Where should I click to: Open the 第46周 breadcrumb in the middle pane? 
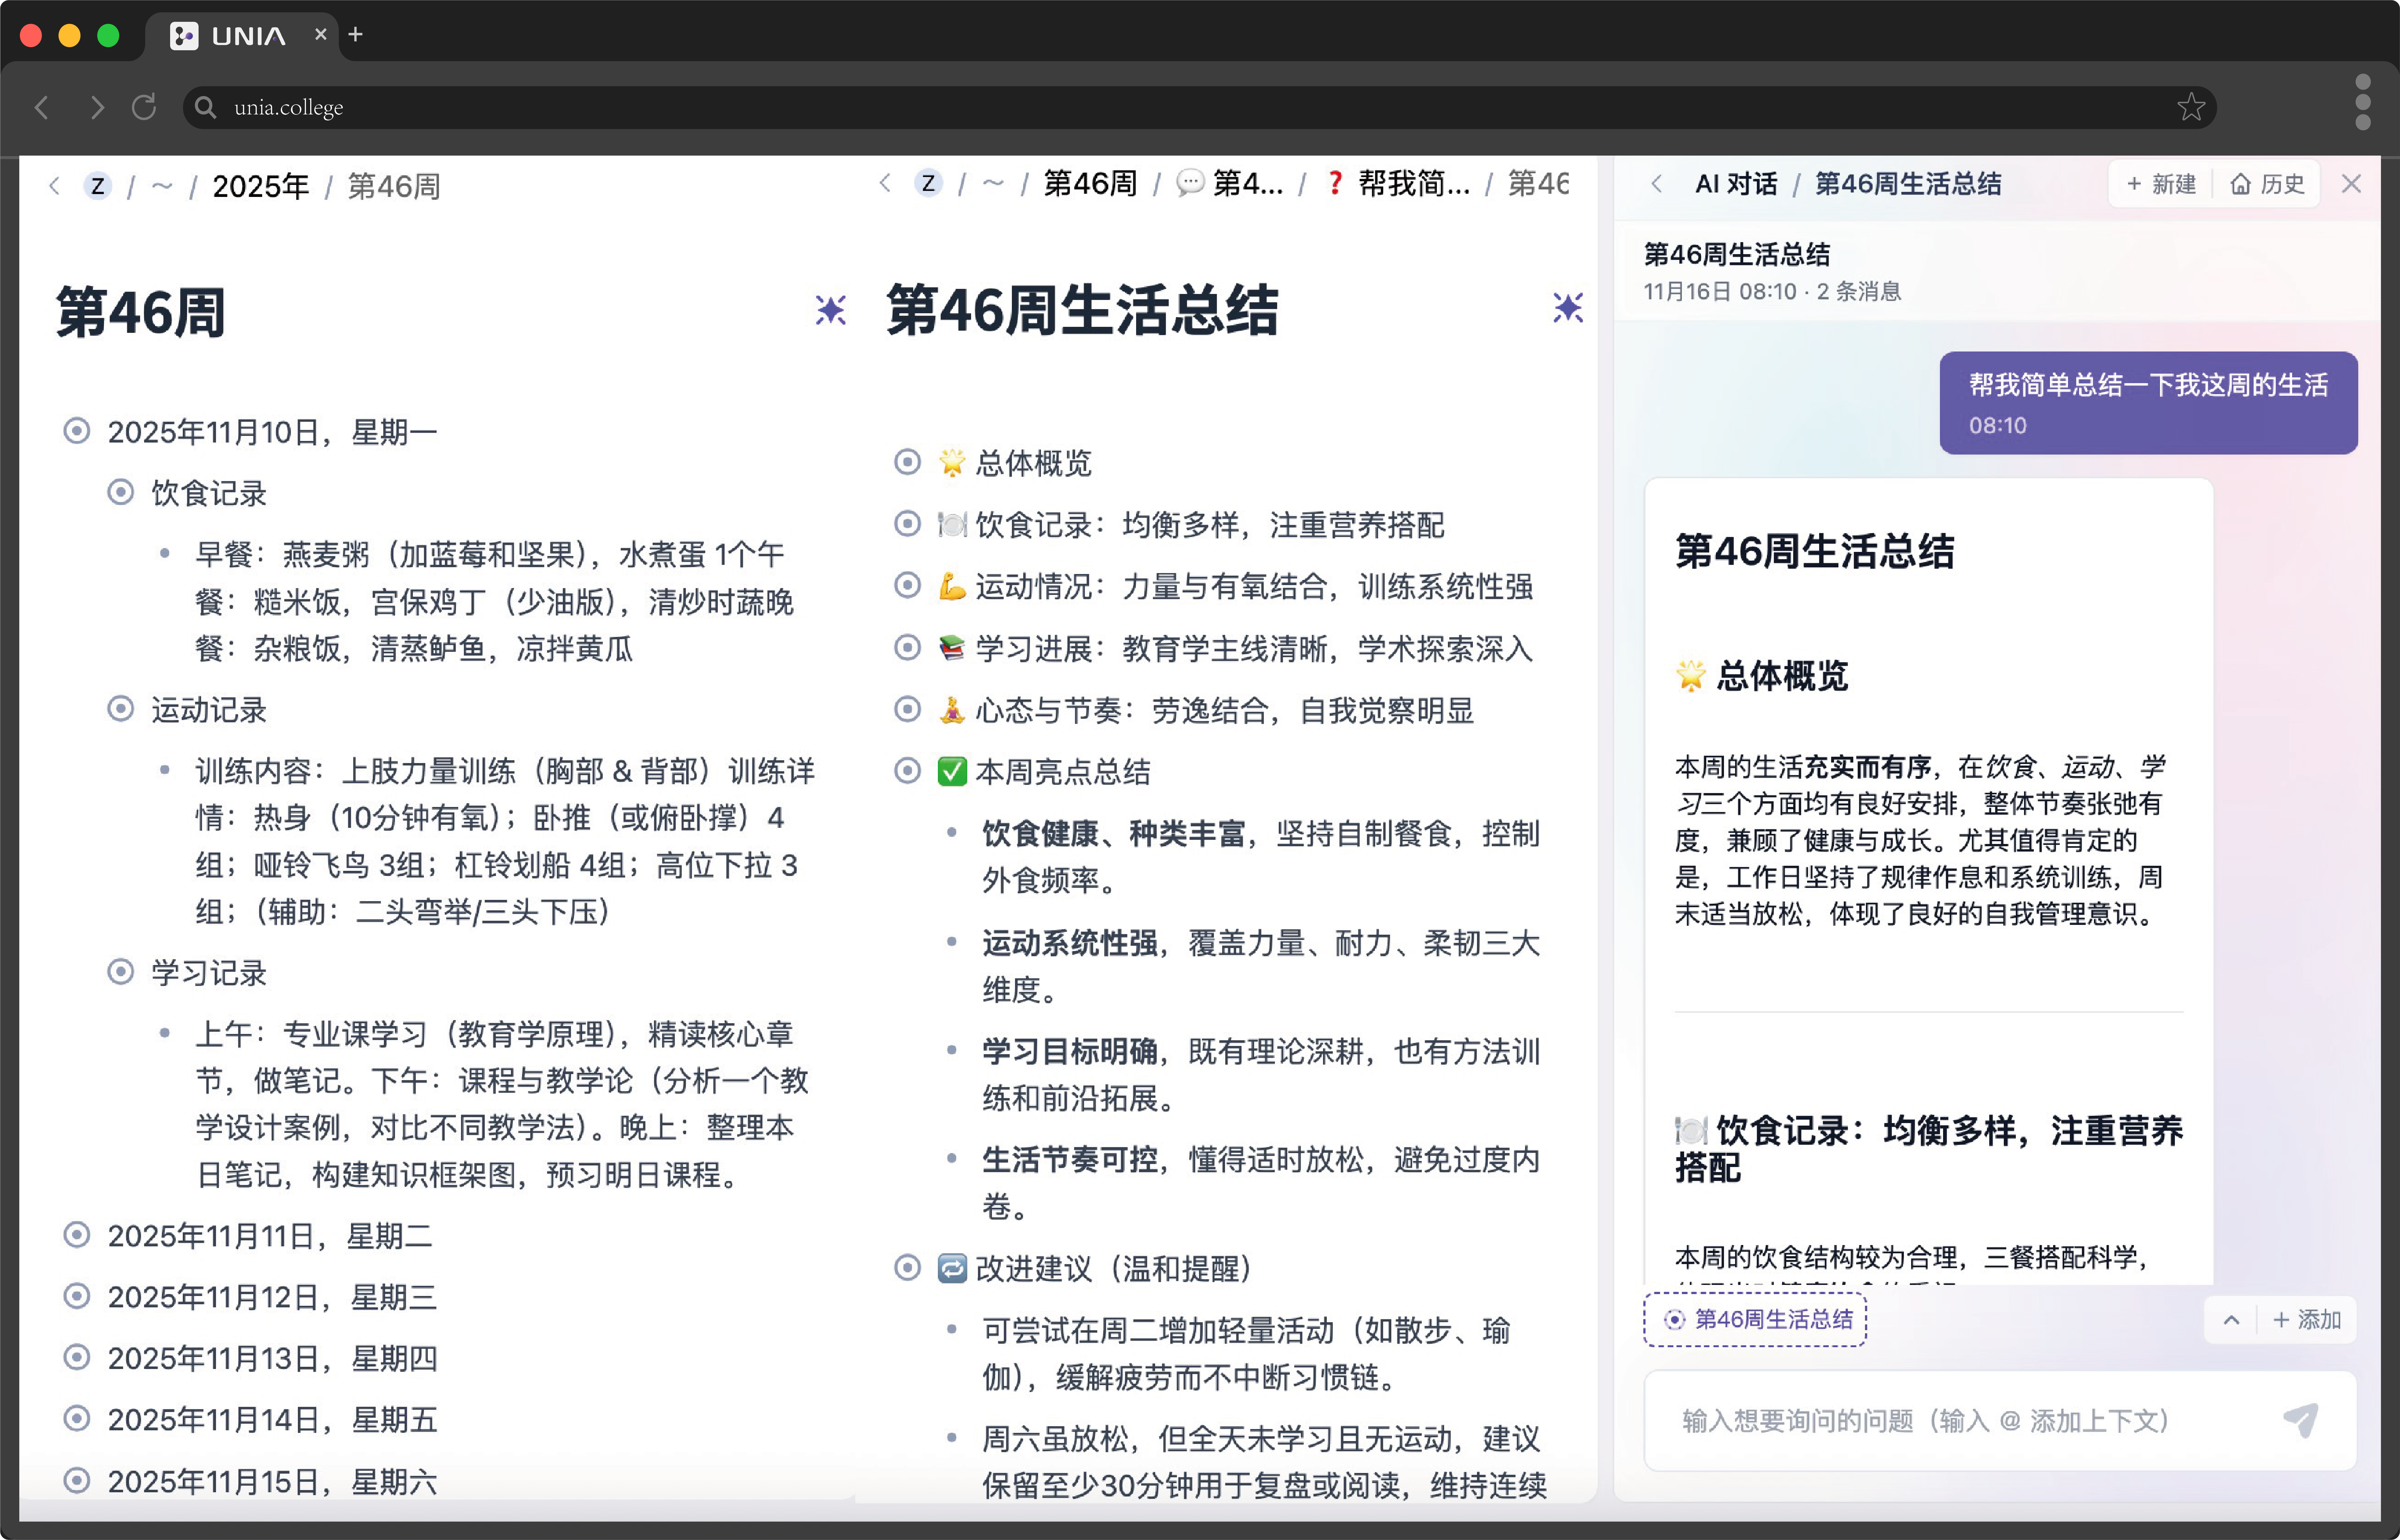tap(1091, 184)
